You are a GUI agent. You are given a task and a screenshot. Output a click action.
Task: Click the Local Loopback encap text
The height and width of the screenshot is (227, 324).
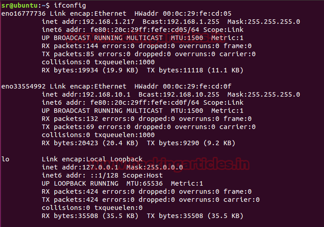[118, 159]
